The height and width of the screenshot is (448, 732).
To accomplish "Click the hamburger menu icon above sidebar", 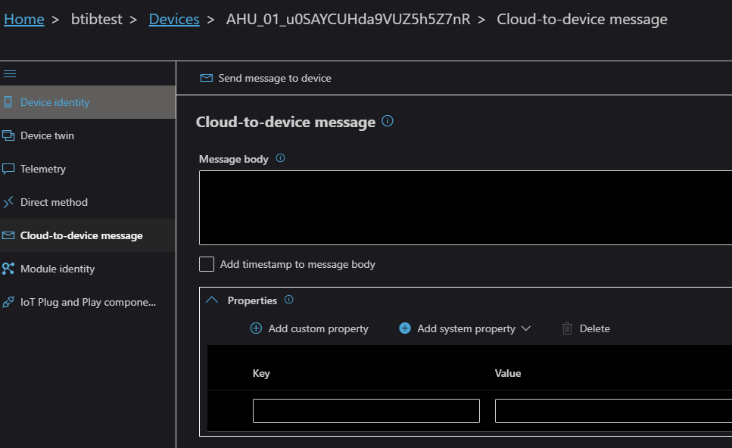I will (x=10, y=73).
